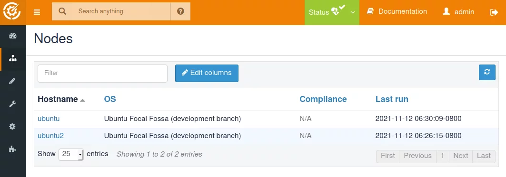Sort by Compliance column
506x177 pixels.
(x=323, y=99)
